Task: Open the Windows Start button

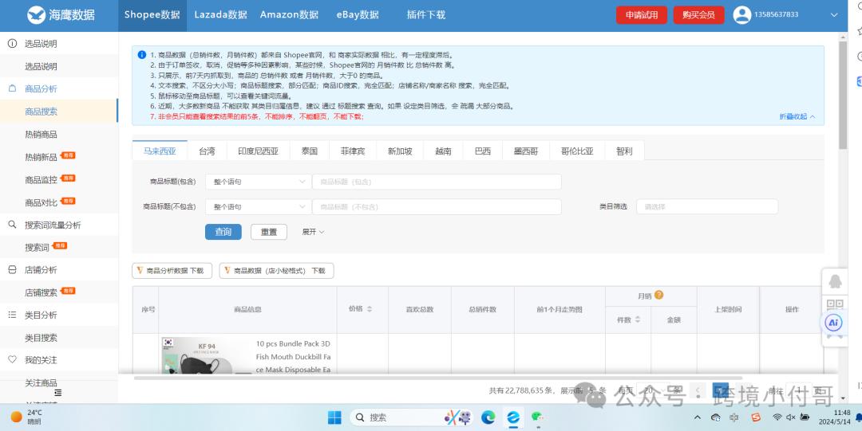Action: (334, 417)
